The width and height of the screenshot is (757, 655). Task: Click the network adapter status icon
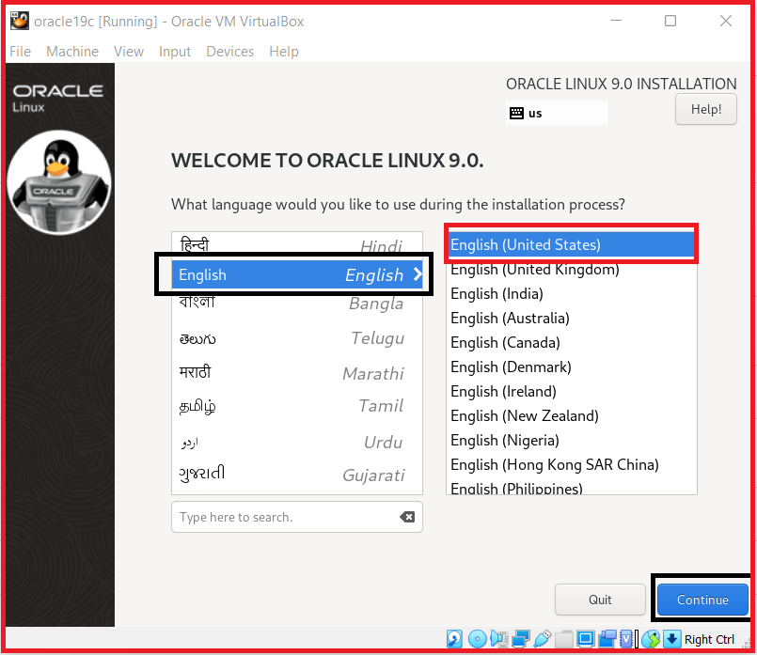coord(521,639)
